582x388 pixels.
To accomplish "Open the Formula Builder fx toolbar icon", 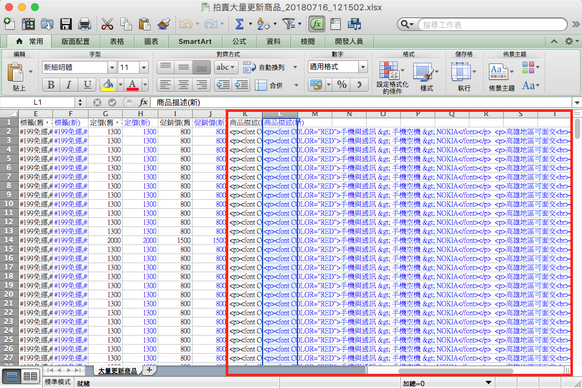I will 316,25.
